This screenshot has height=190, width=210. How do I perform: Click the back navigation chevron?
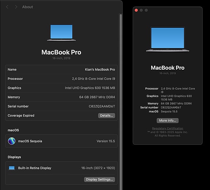click(x=7, y=7)
